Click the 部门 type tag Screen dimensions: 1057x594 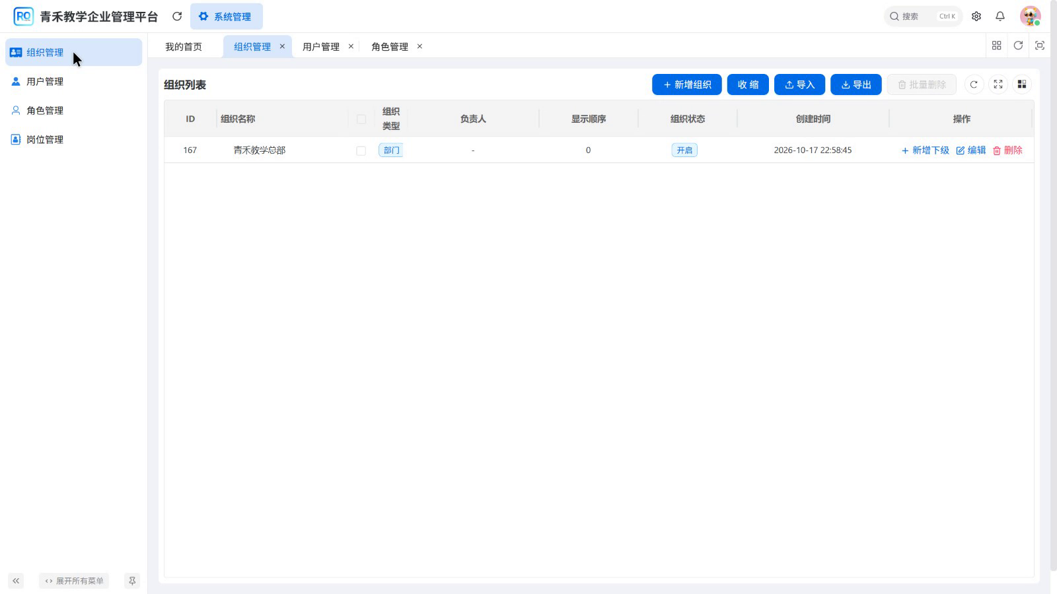(391, 150)
